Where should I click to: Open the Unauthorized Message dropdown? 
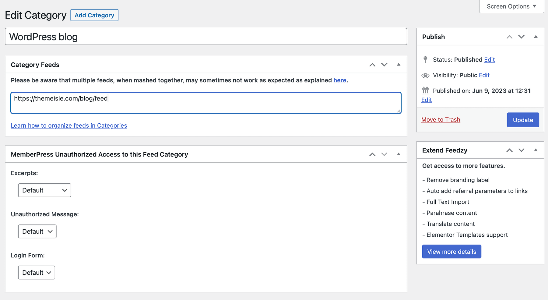click(37, 231)
